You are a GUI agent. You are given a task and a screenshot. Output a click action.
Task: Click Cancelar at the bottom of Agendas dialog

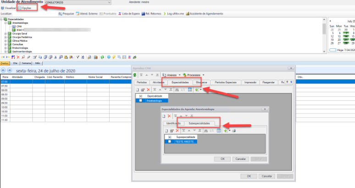click(x=266, y=176)
